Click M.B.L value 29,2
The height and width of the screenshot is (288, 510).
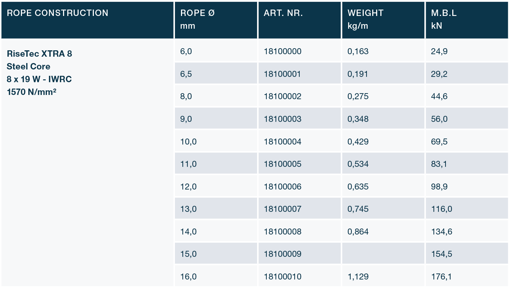[439, 74]
